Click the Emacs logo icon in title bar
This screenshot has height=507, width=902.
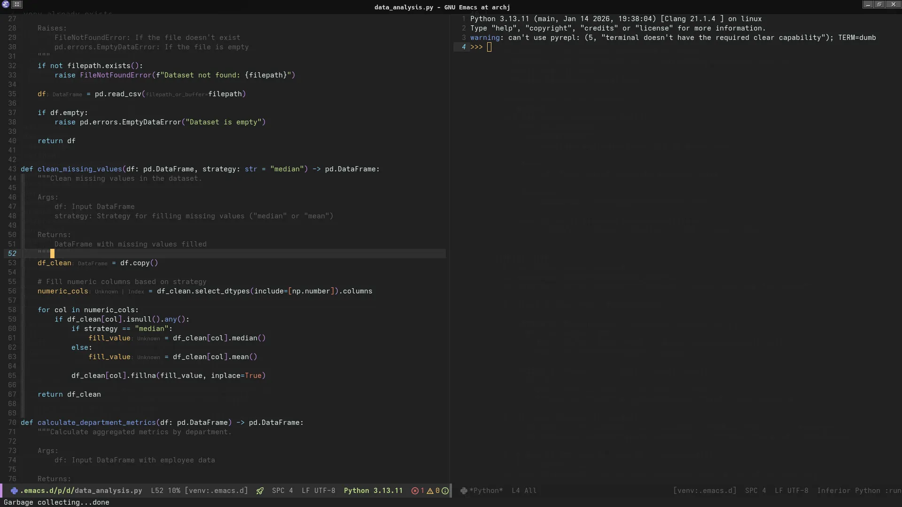pos(5,4)
